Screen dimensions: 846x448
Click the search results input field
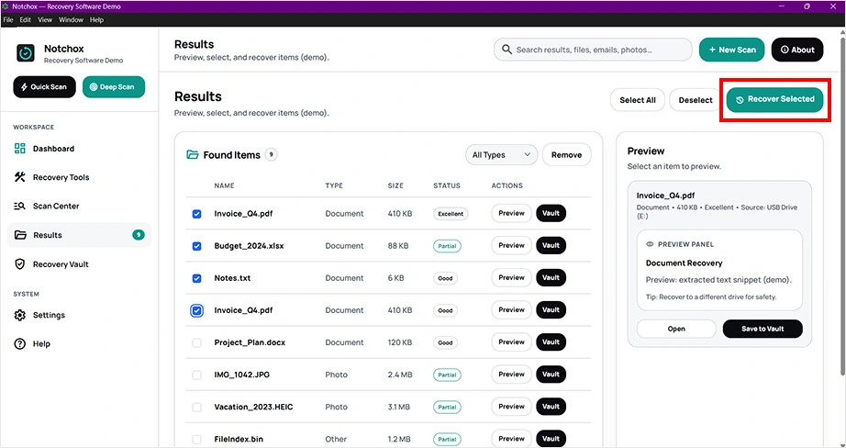(593, 50)
